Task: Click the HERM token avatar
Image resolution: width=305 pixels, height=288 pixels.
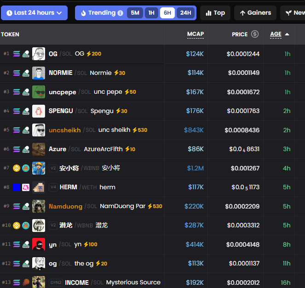Action: (39, 187)
